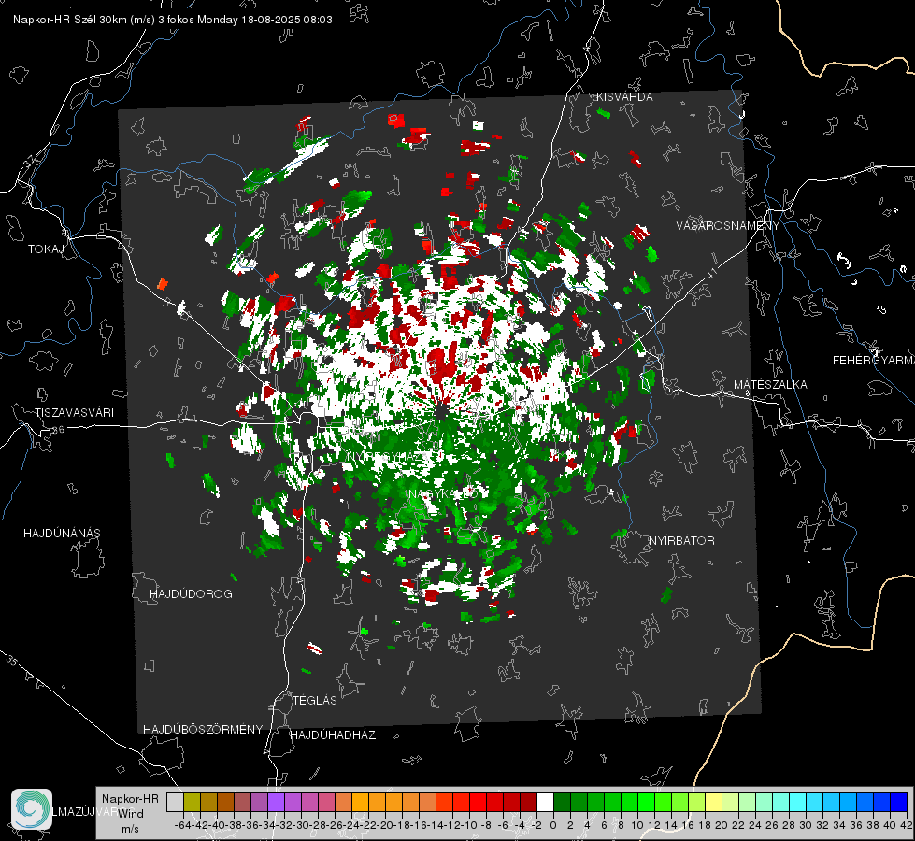
Task: Click the NYÍRBÁTOR town label
Action: (681, 541)
